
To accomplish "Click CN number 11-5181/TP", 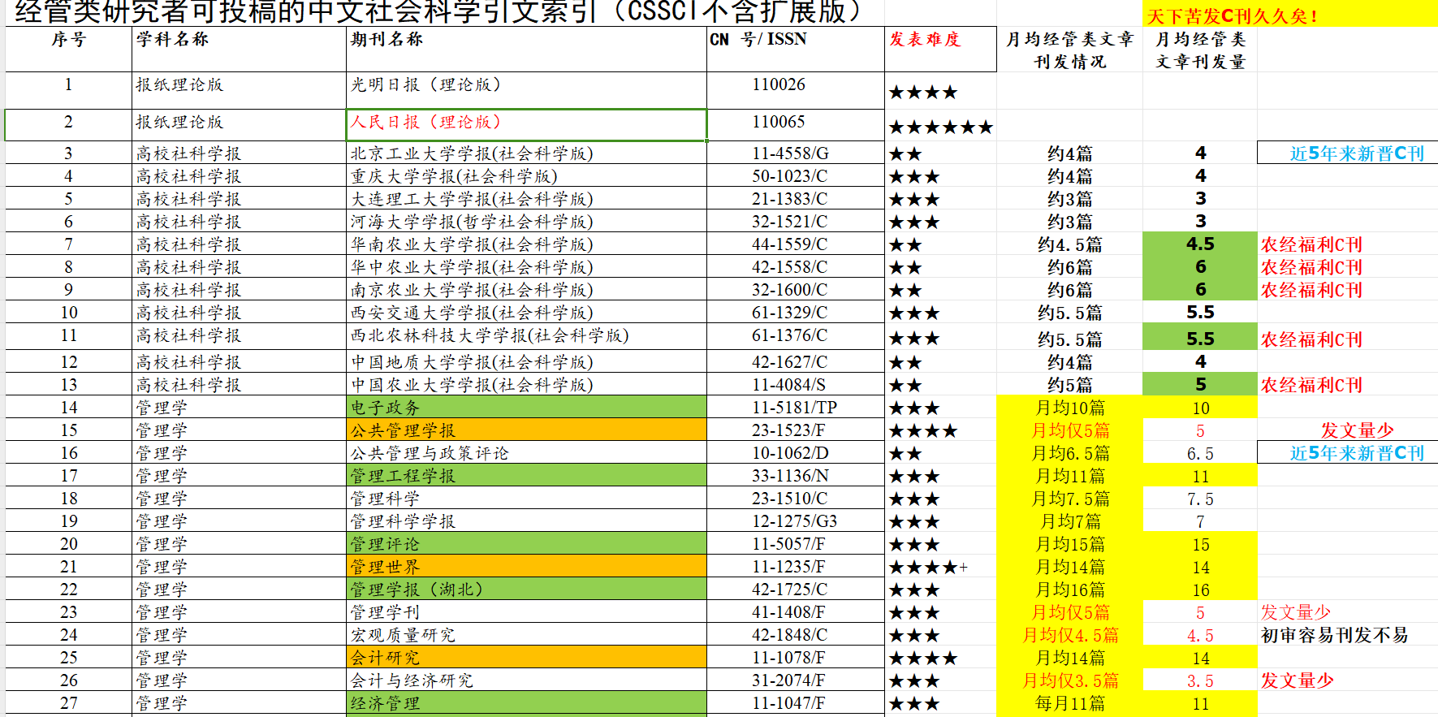I will point(794,408).
